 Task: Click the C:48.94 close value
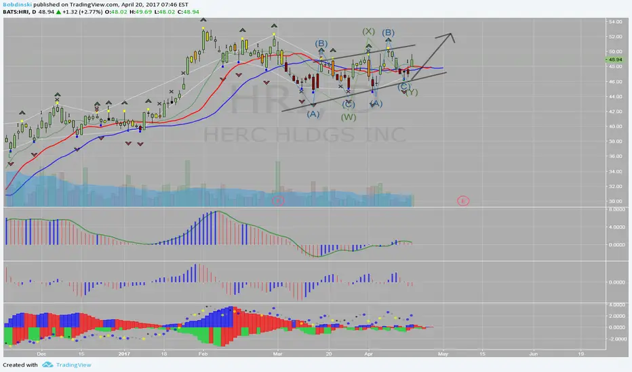click(189, 12)
